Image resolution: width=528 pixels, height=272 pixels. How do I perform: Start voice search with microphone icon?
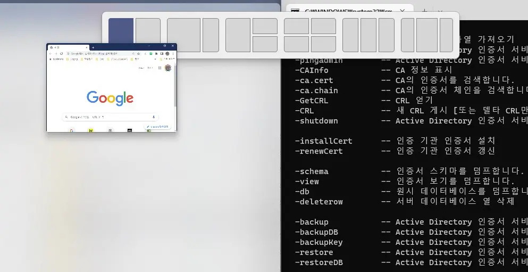tap(154, 117)
